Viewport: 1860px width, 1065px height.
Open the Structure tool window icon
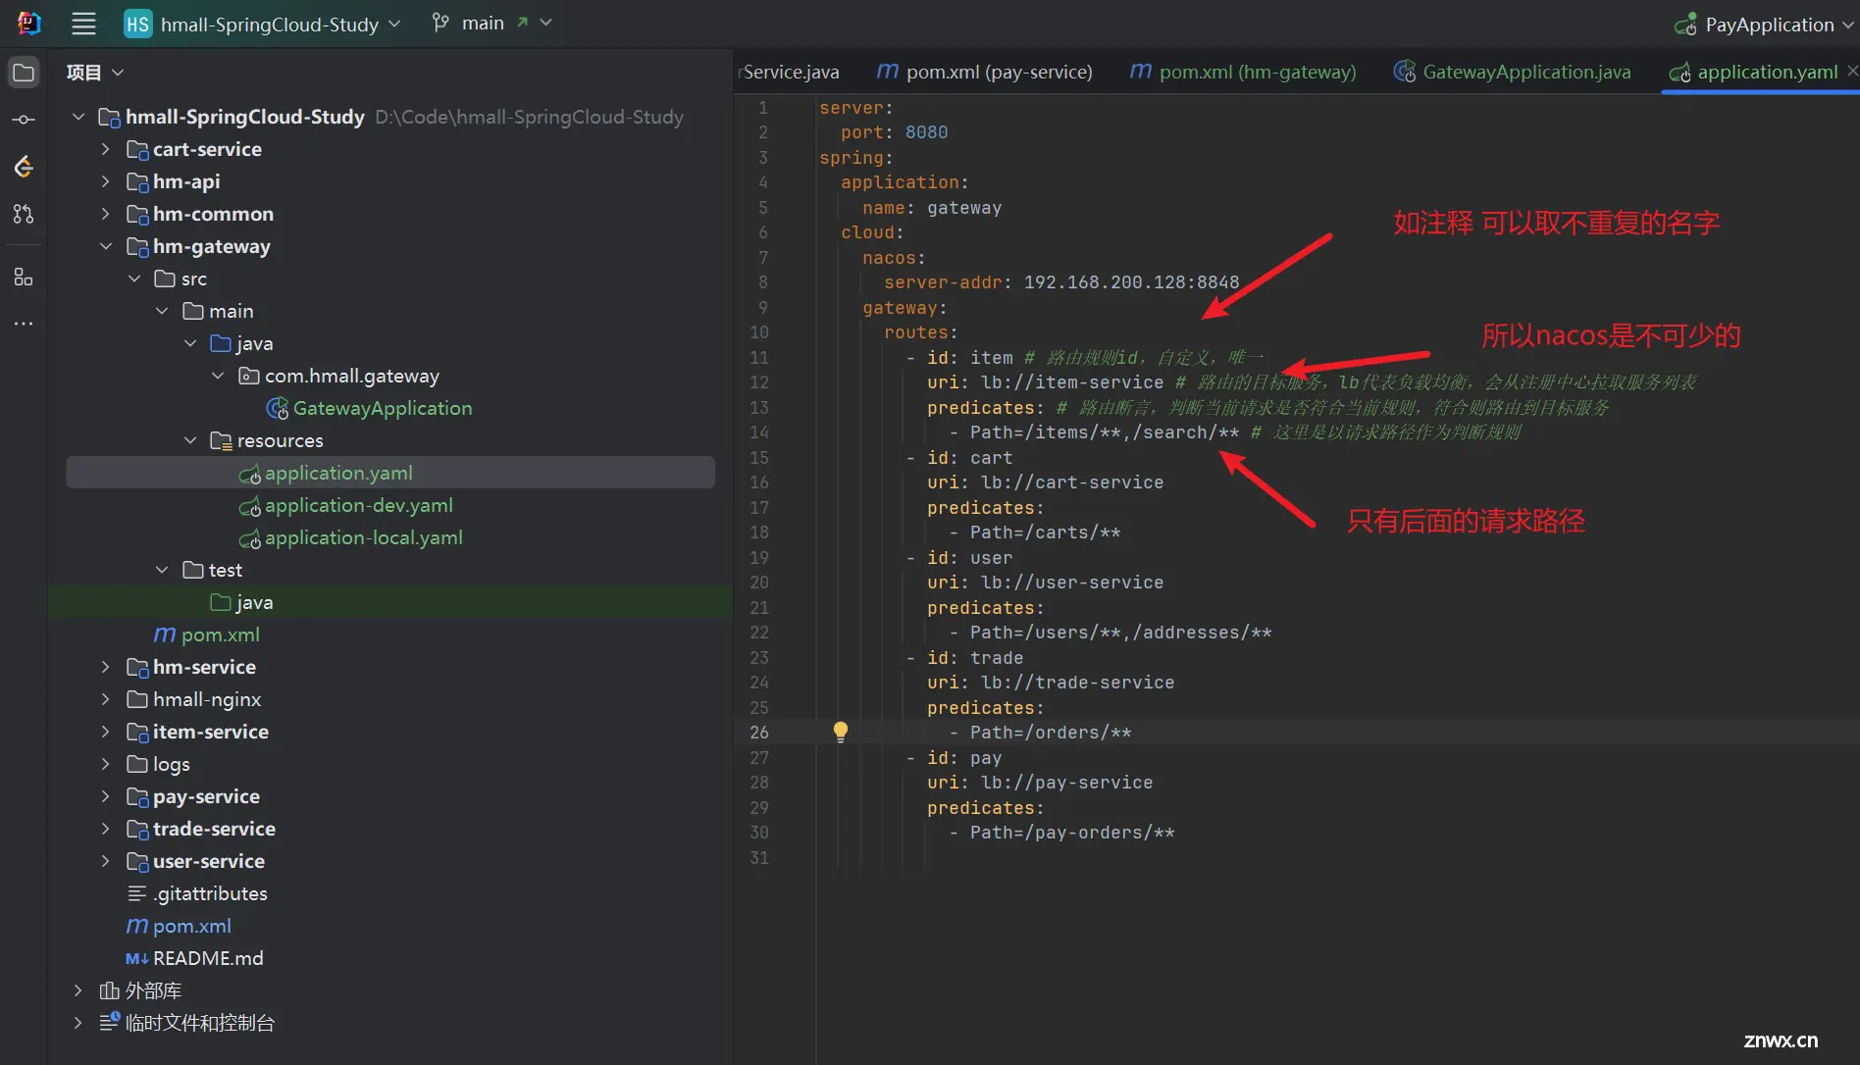pos(24,278)
